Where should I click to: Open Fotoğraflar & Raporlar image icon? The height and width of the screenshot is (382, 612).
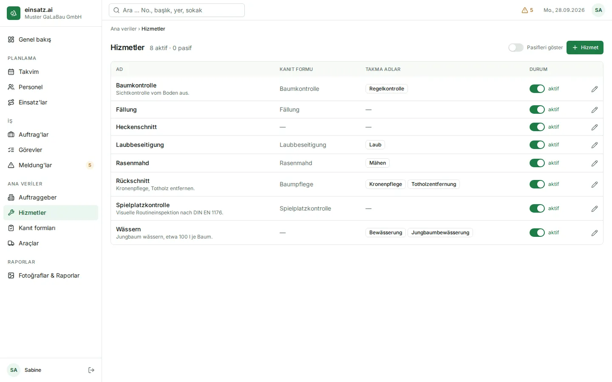point(11,275)
